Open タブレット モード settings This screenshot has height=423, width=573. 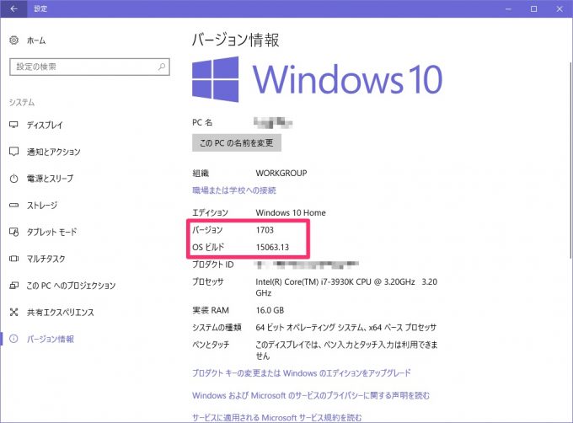coord(51,232)
